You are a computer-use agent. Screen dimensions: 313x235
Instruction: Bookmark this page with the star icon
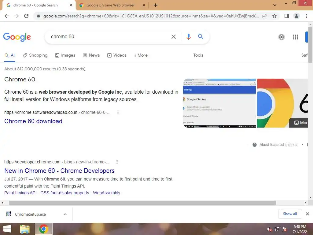pos(274,16)
